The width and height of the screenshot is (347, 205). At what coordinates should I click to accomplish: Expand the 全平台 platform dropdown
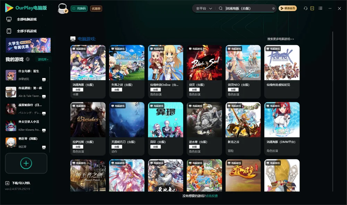(x=204, y=8)
